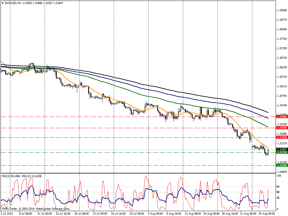Click the 3 Jul 2014 date label
The width and height of the screenshot is (288, 216).
pos(7,214)
